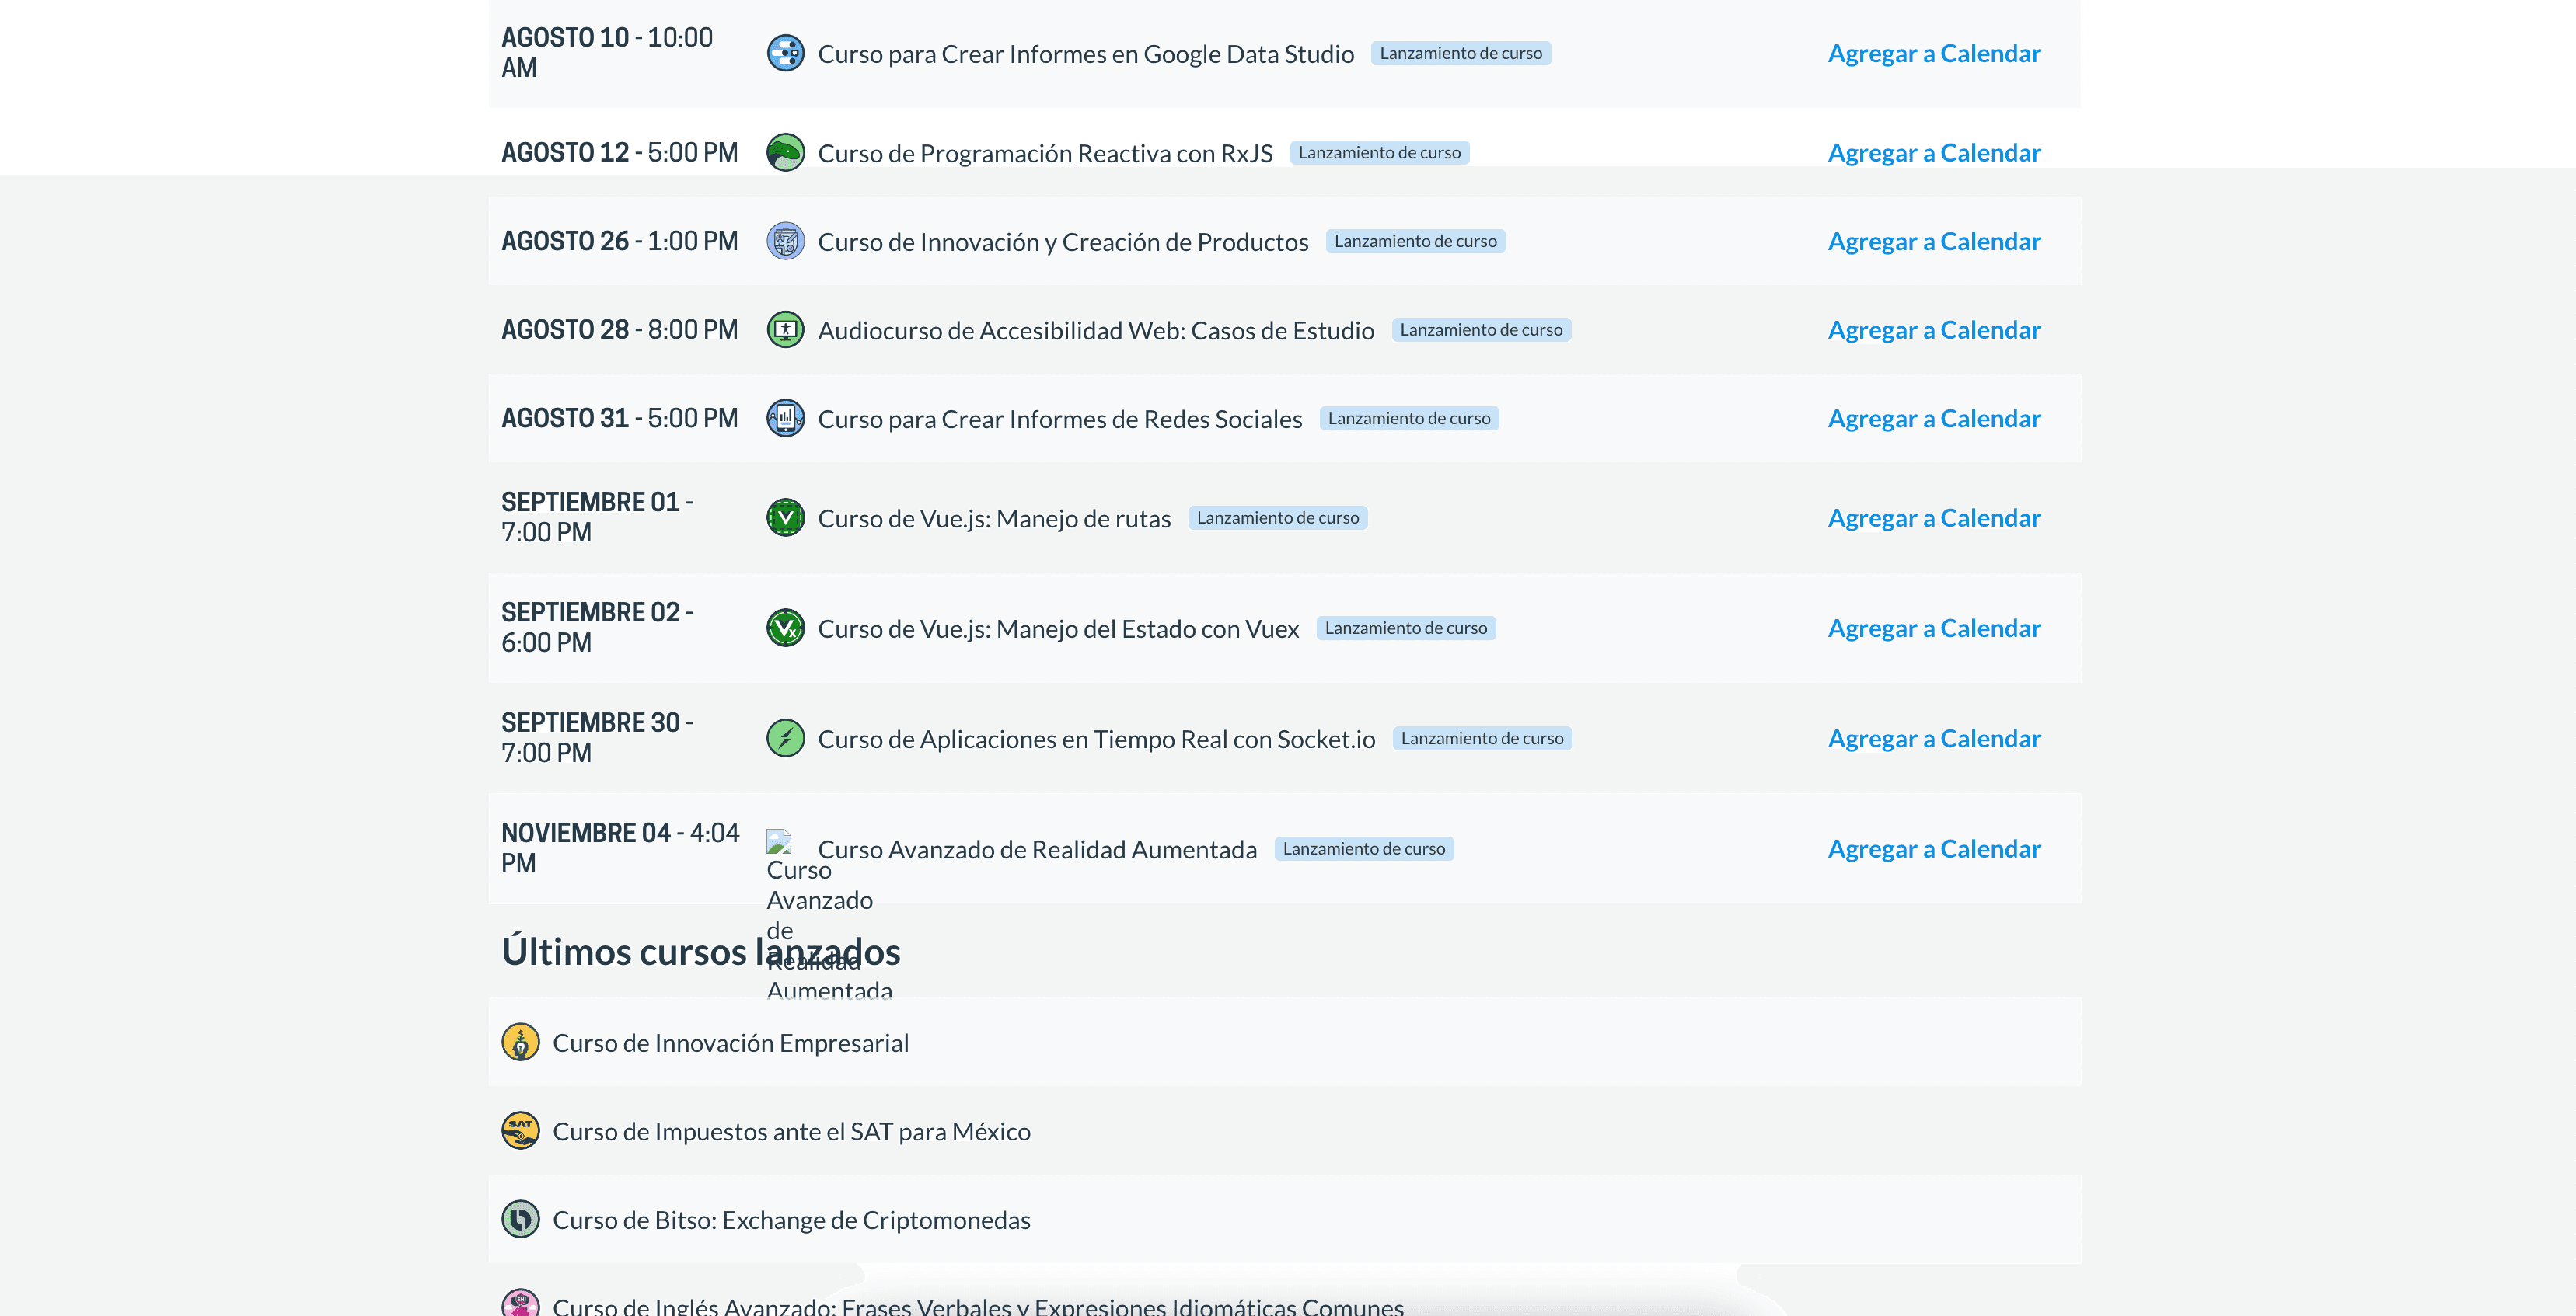
Task: Open Curso de Innovación Empresarial
Action: pyautogui.click(x=731, y=1043)
